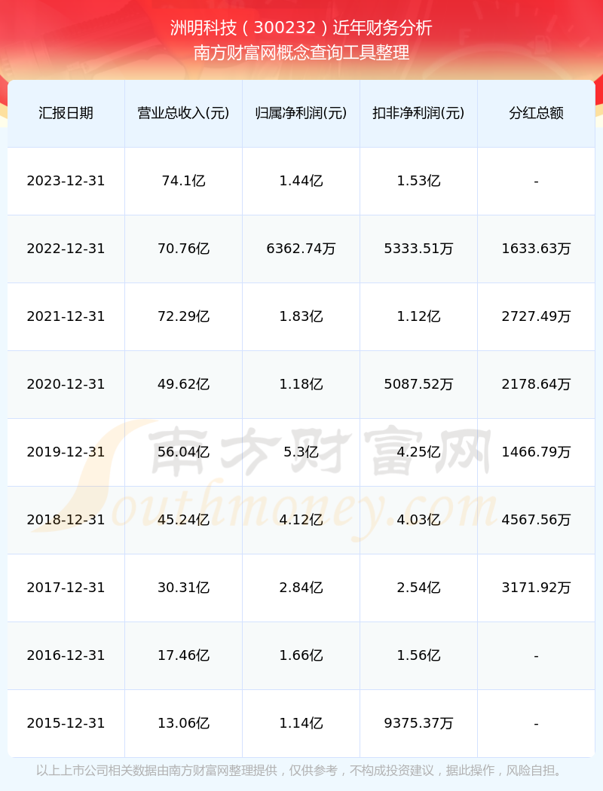
Task: Click net profit value 1.18亿
Action: coord(301,384)
